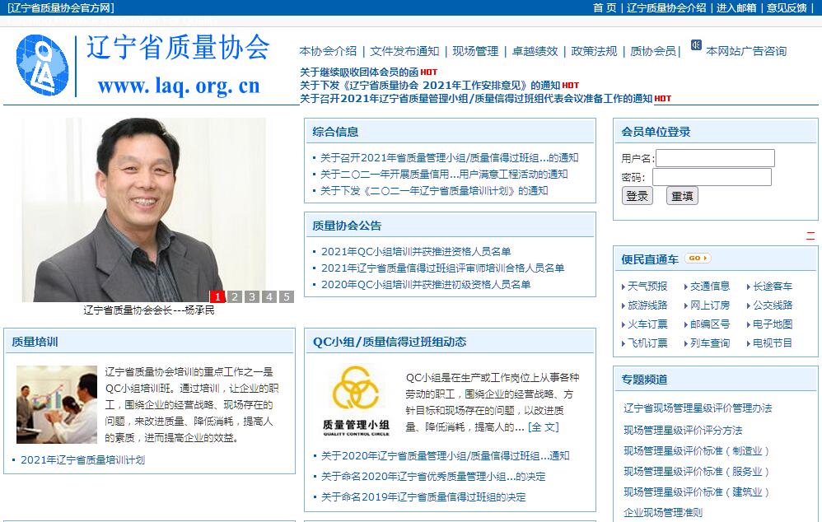Open the 卓越绩效 navigation menu item

[535, 51]
